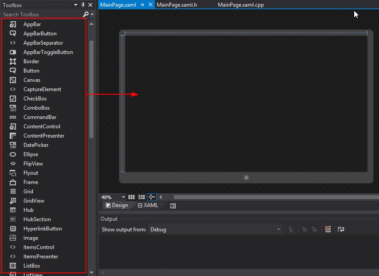The width and height of the screenshot is (379, 276).
Task: Show the grid in the designer
Action: point(131,197)
